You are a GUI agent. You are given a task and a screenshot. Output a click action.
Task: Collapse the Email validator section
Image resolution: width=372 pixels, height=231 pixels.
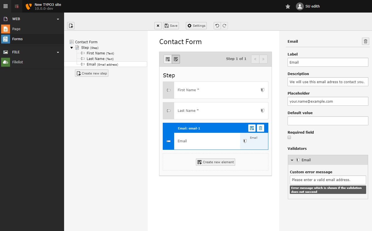pos(292,160)
